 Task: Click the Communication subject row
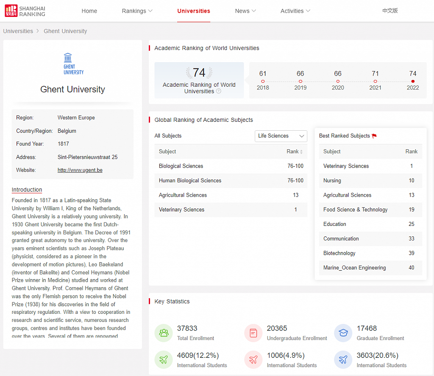[x=370, y=239]
